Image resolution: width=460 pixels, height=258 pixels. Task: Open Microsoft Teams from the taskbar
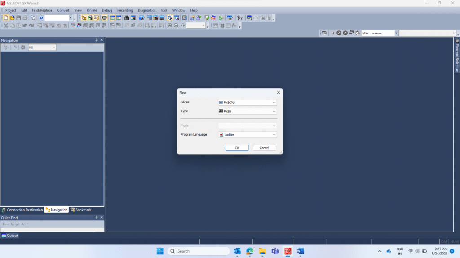pyautogui.click(x=275, y=251)
